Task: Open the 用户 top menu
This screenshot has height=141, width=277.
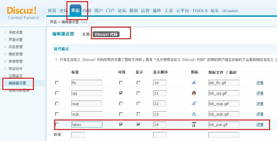Action: (x=99, y=11)
